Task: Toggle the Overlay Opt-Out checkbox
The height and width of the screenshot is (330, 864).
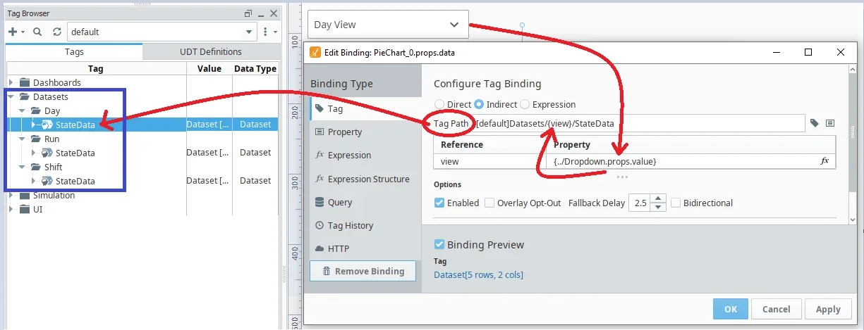Action: point(489,203)
